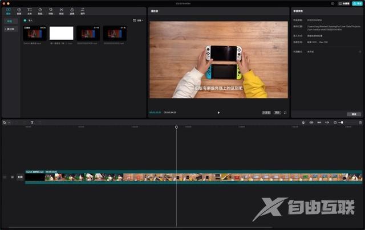
Task: Toggle the main track magnet snapping
Action: [x=311, y=122]
